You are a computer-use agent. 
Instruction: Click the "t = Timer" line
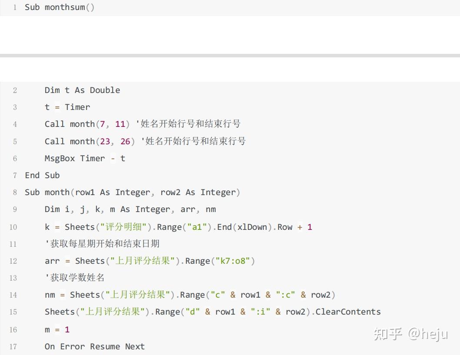click(67, 107)
